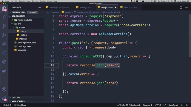Screen dimensions: 191x107
Task: Open editor more actions ellipsis
Action: [186, 7]
